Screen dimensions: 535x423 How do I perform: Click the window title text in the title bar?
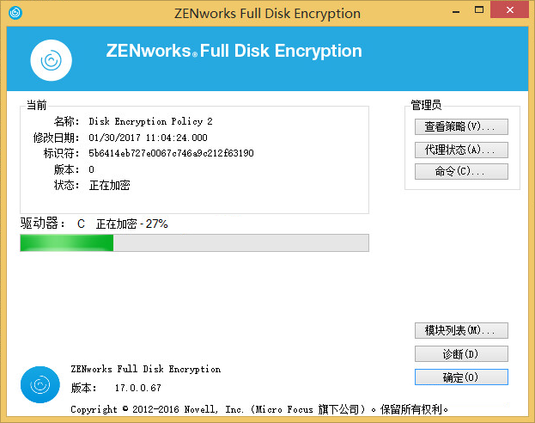(x=269, y=13)
